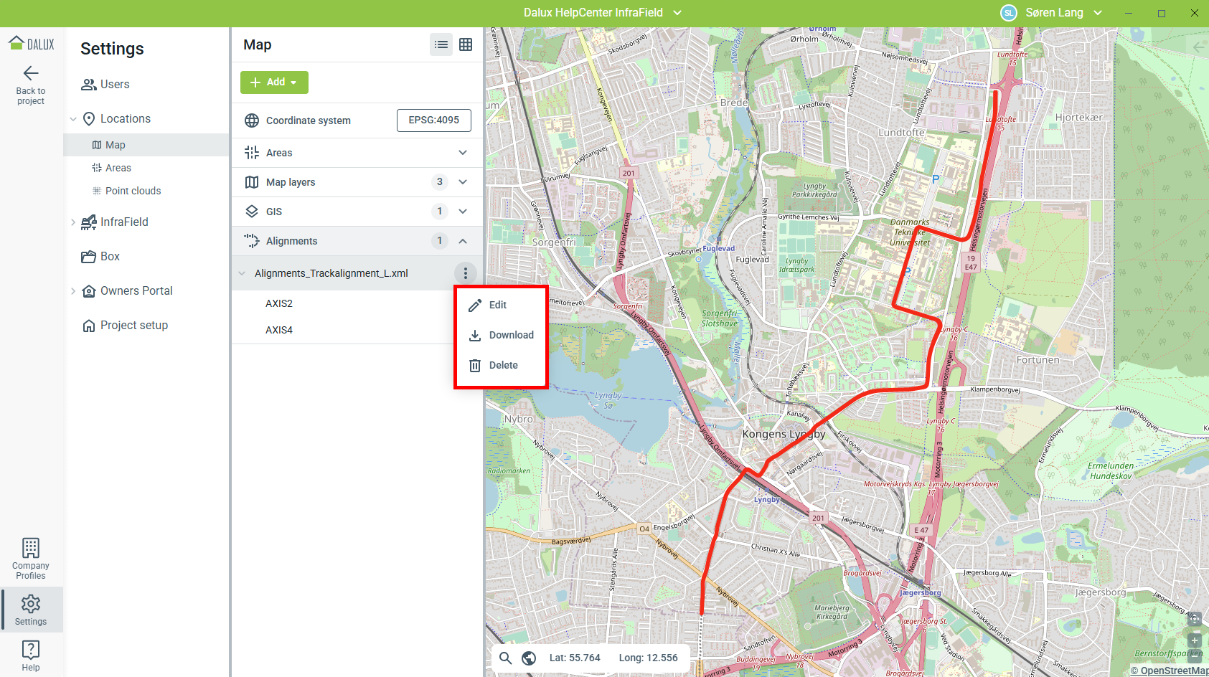Click the map search magnifier icon
This screenshot has height=677, width=1209.
point(506,658)
